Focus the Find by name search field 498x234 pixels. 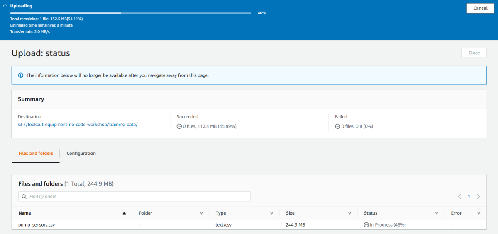coord(134,196)
